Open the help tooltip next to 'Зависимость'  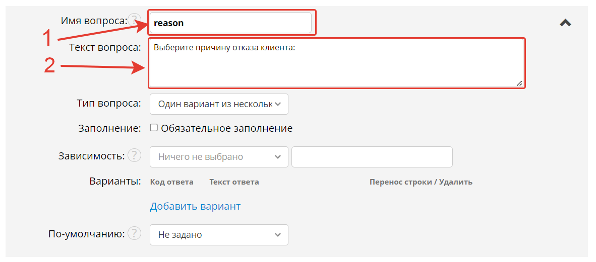tap(134, 155)
